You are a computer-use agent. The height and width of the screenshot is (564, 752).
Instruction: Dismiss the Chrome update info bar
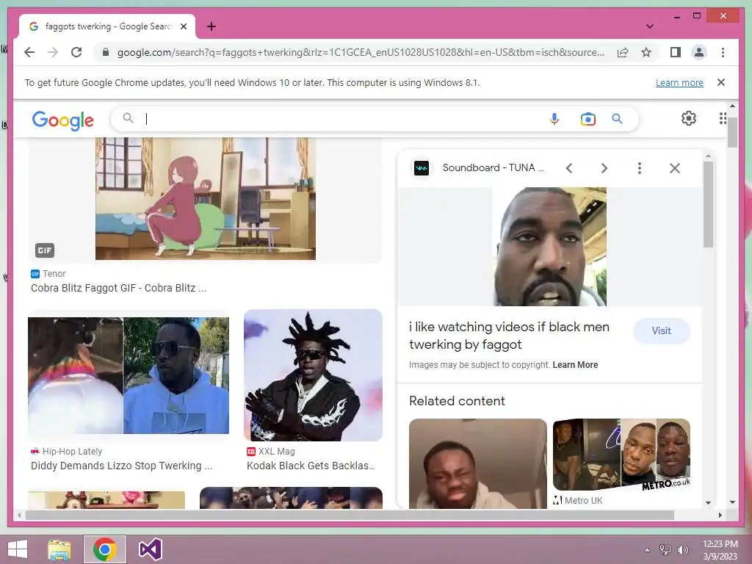pos(721,82)
